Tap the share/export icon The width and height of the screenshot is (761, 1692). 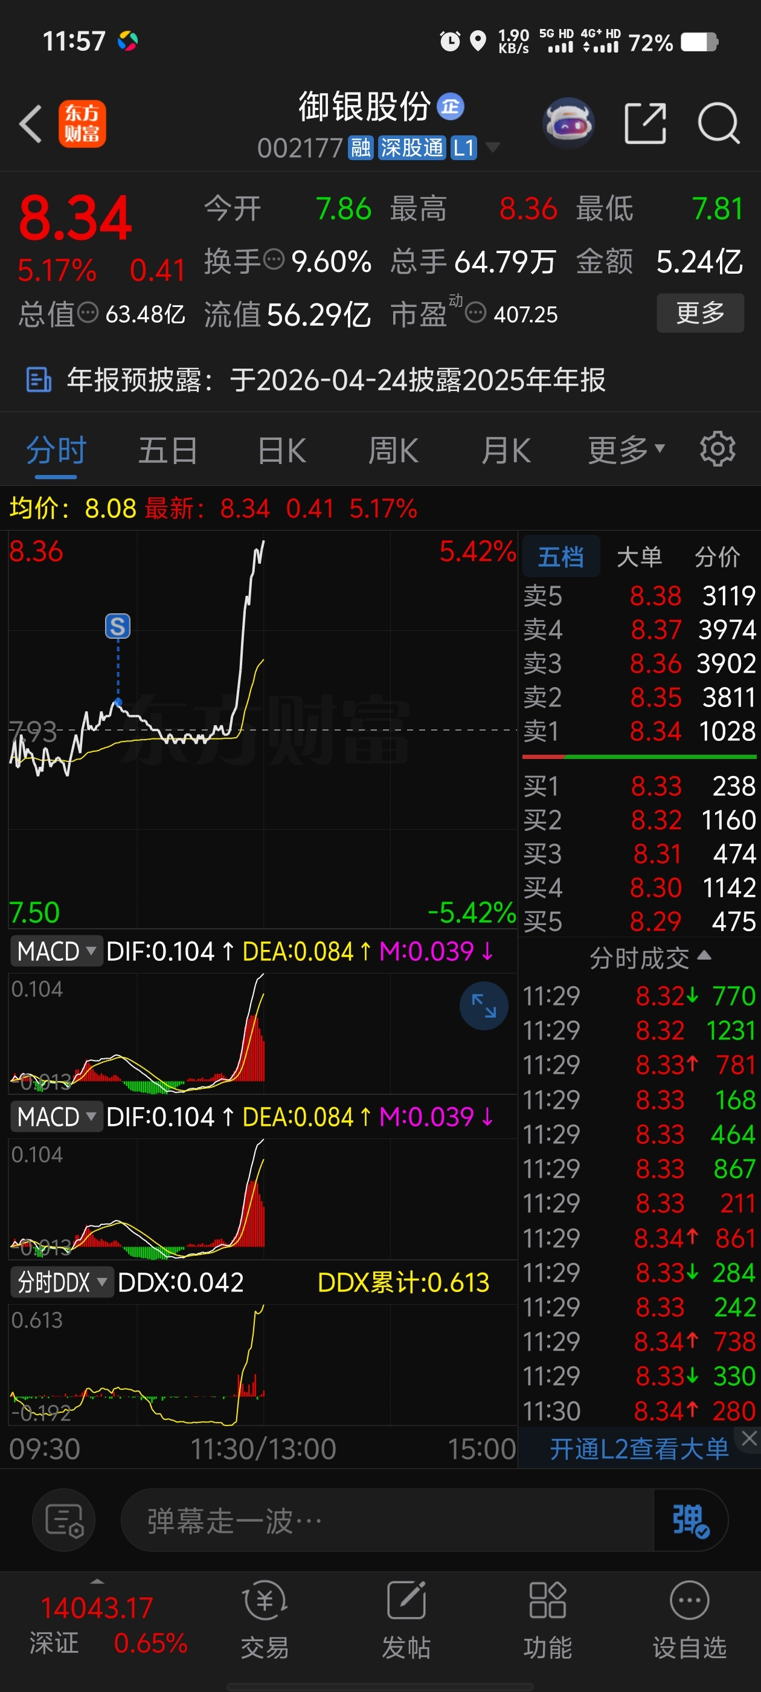645,123
